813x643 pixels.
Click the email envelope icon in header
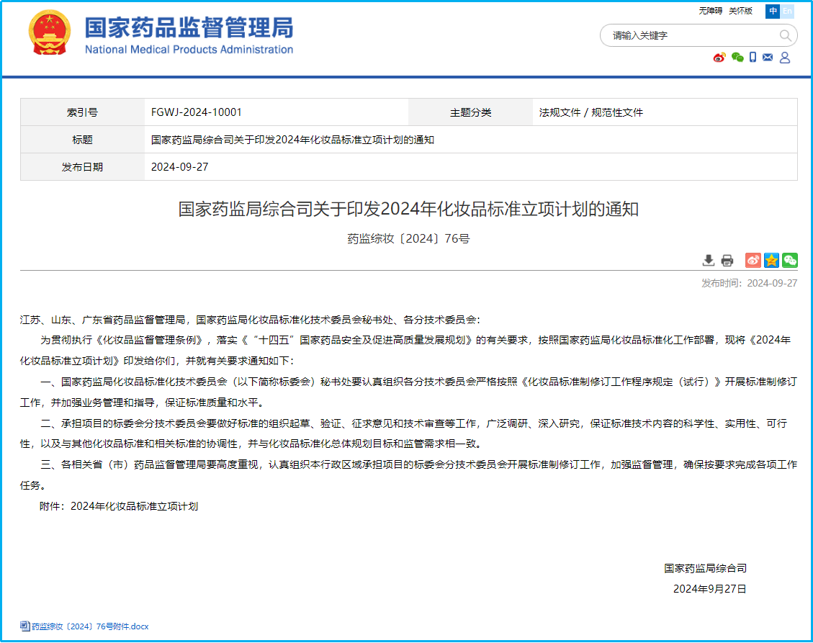coord(768,57)
